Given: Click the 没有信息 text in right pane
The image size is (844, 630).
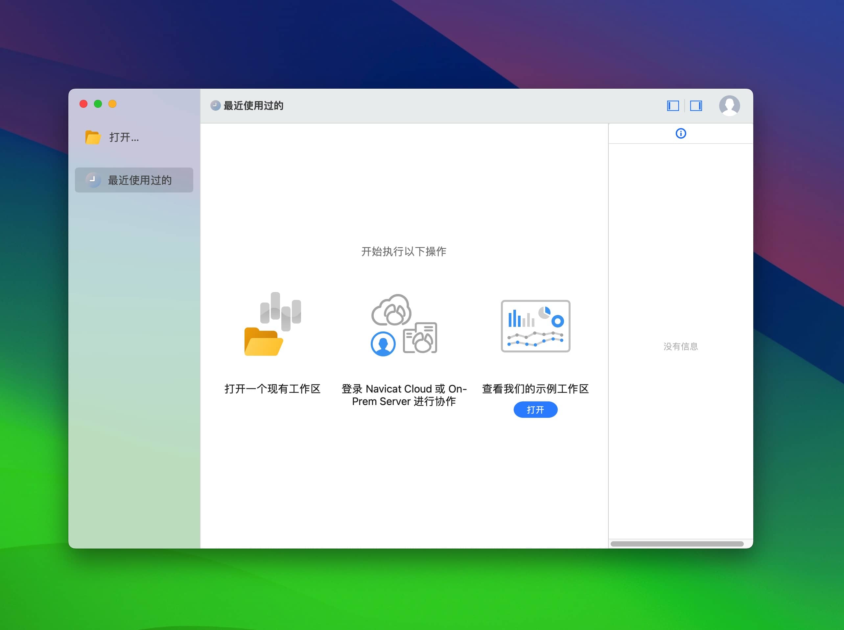Looking at the screenshot, I should (681, 346).
